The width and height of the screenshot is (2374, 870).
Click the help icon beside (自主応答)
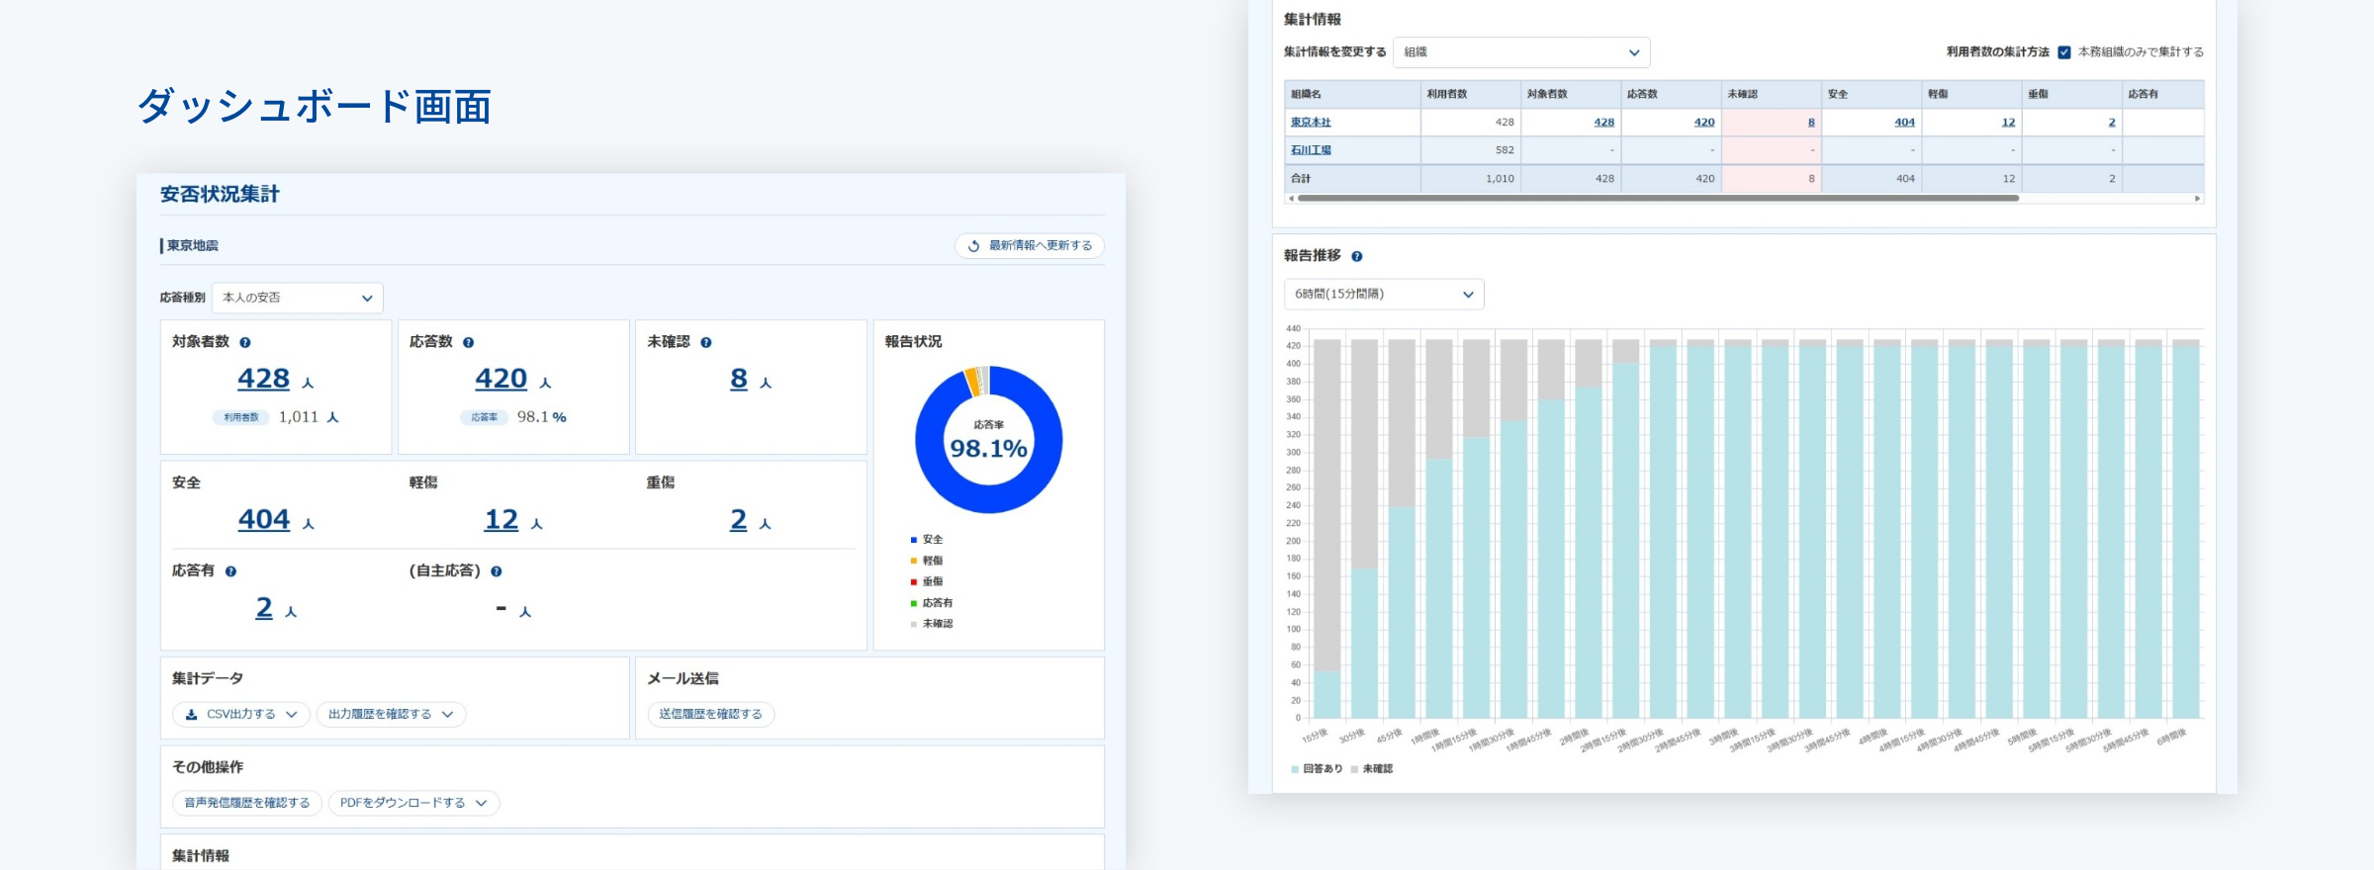(x=497, y=571)
